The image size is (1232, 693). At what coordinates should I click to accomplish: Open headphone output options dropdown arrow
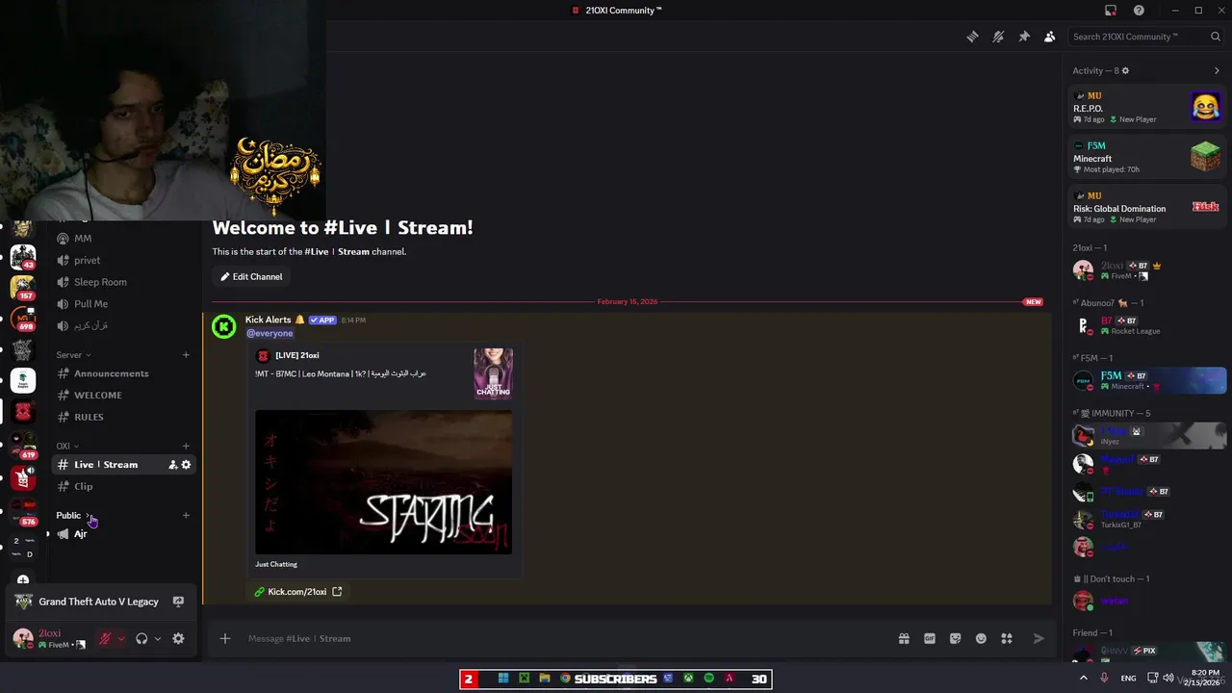[x=158, y=638]
